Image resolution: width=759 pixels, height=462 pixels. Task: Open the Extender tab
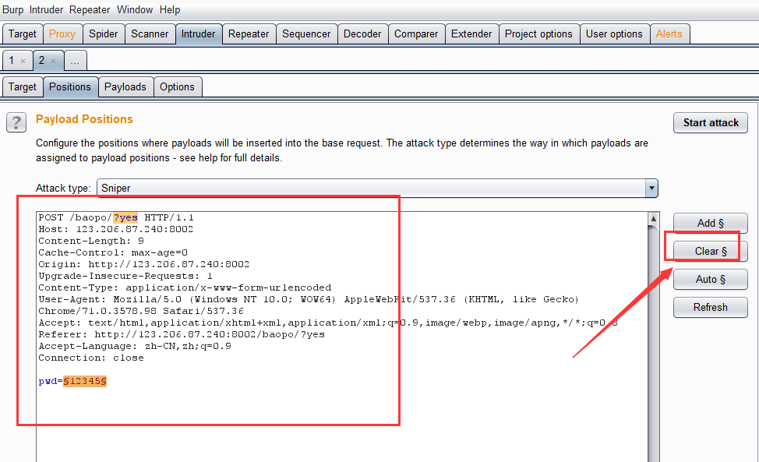click(x=471, y=34)
